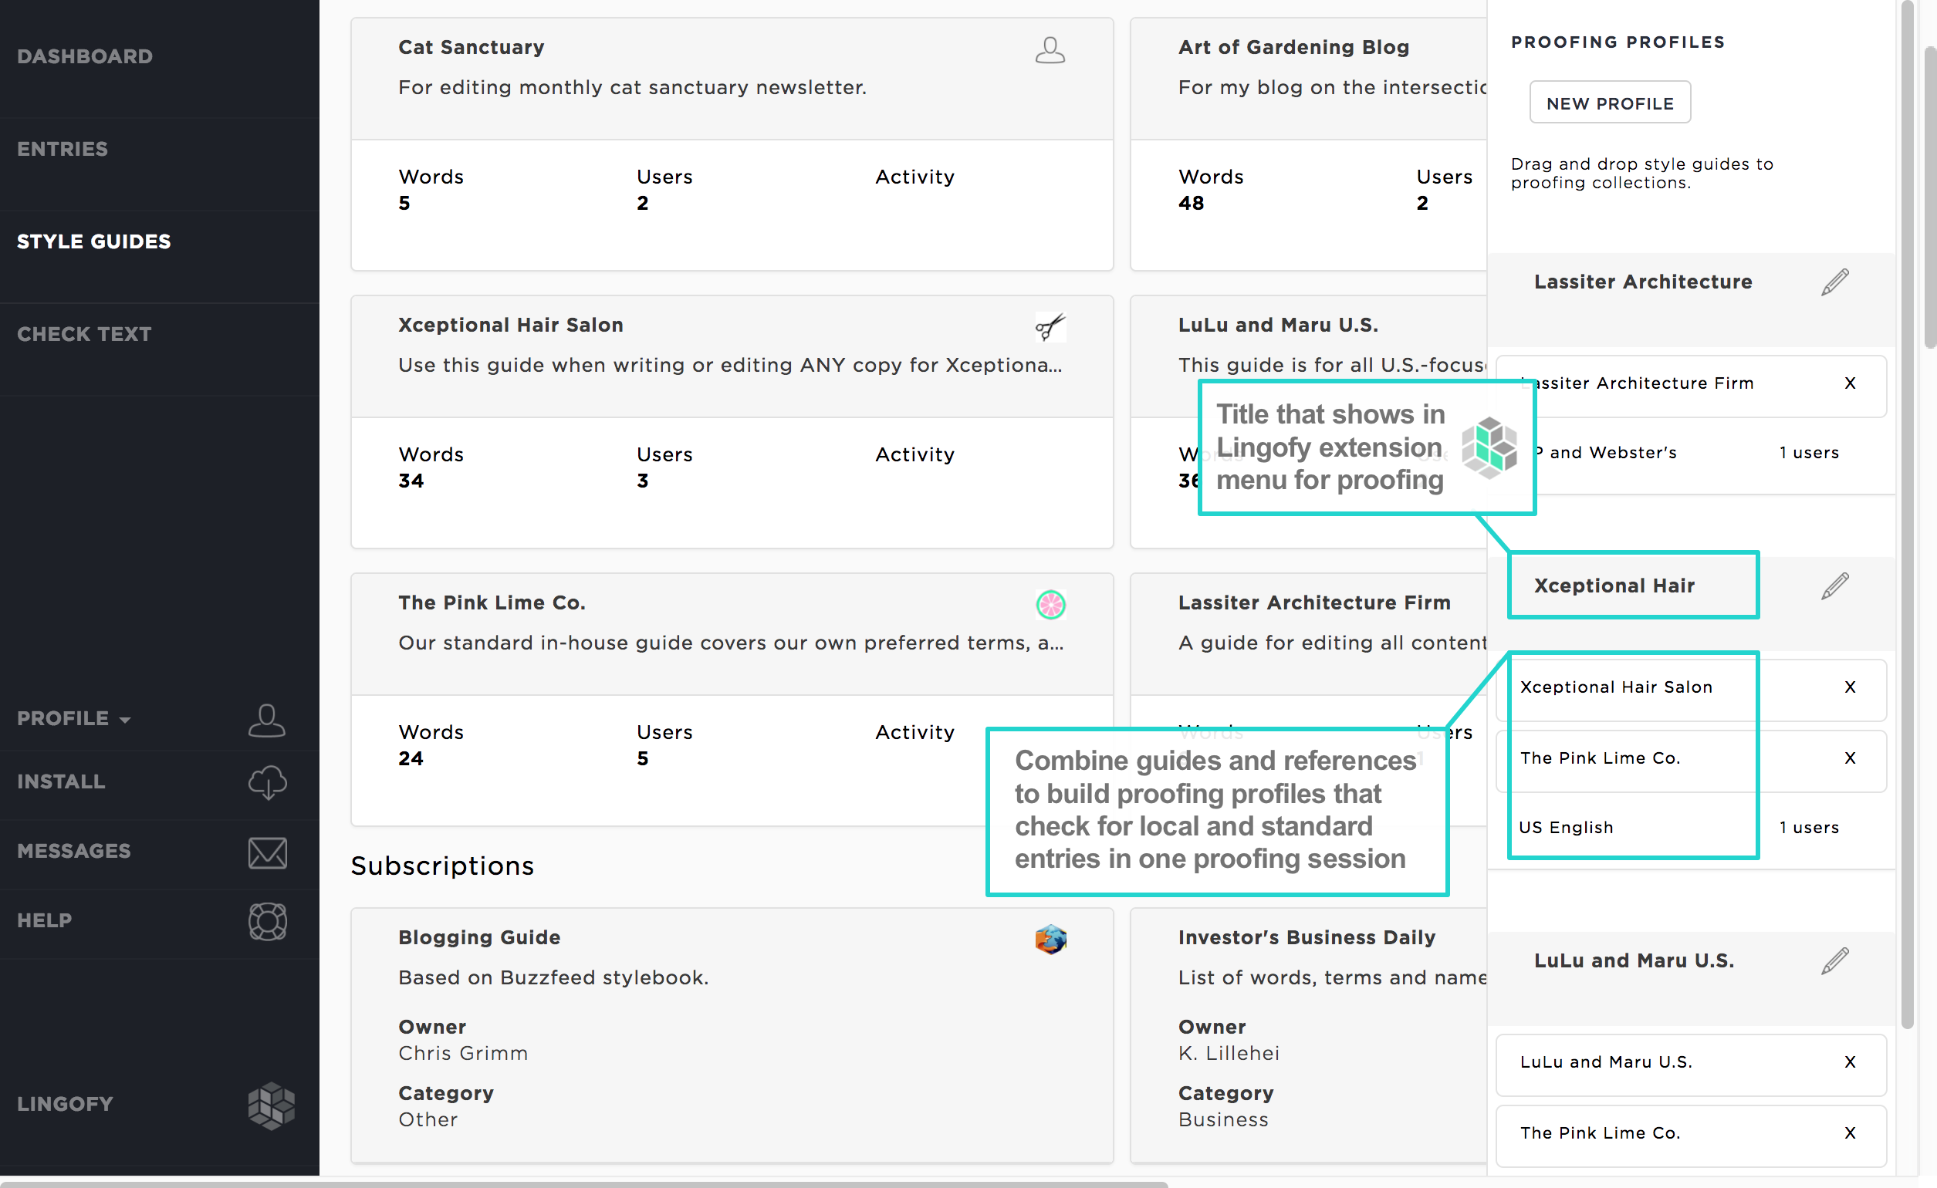Click the Help lifebuoy icon
Image resolution: width=1937 pixels, height=1188 pixels.
[x=267, y=922]
